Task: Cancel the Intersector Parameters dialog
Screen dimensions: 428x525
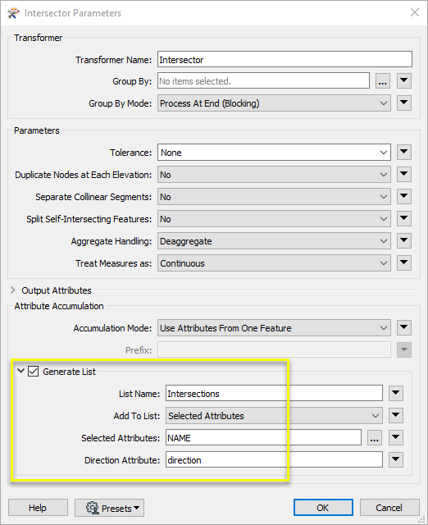Action: pyautogui.click(x=389, y=508)
